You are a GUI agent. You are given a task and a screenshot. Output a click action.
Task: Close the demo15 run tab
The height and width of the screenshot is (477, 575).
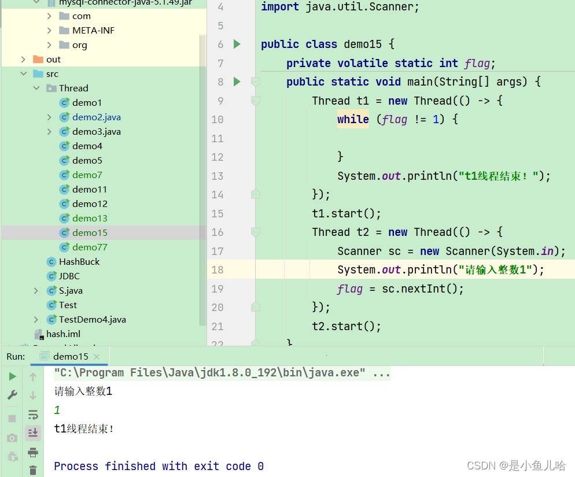(97, 357)
